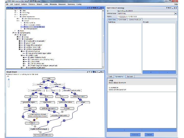This screenshot has height=138, width=184.
Task: Select 'information content entity' graph node
Action: pyautogui.click(x=72, y=90)
